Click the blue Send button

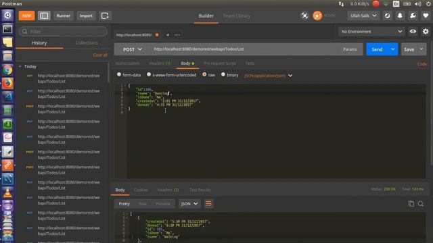coord(377,49)
